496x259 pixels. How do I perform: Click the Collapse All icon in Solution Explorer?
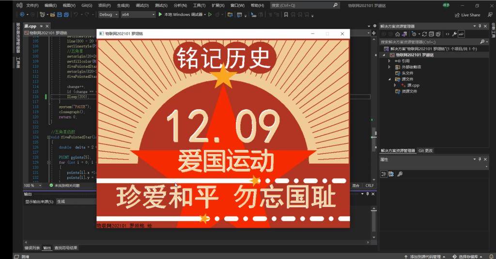[431, 34]
